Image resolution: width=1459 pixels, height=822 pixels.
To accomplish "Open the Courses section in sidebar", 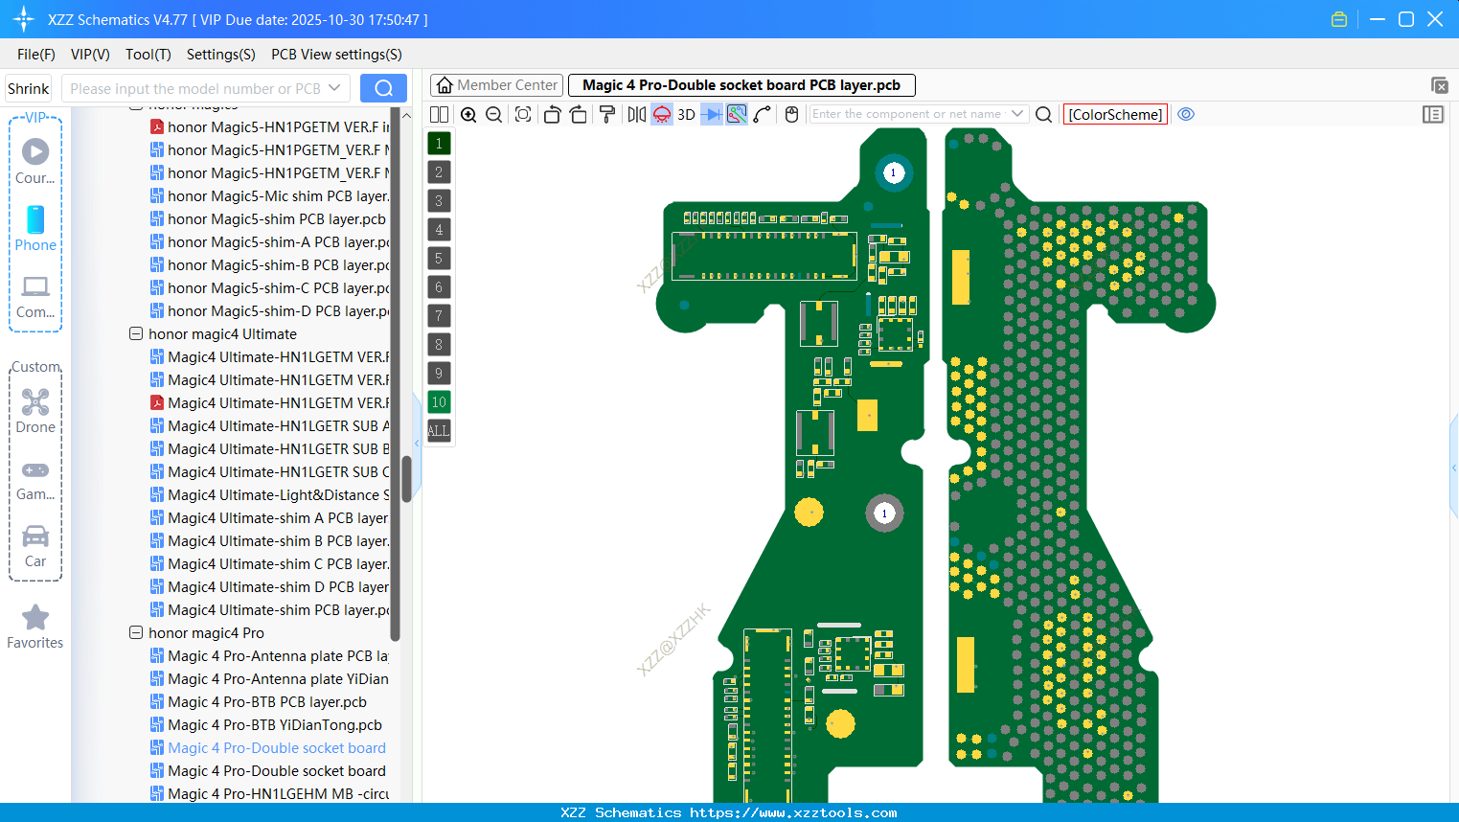I will (x=35, y=162).
